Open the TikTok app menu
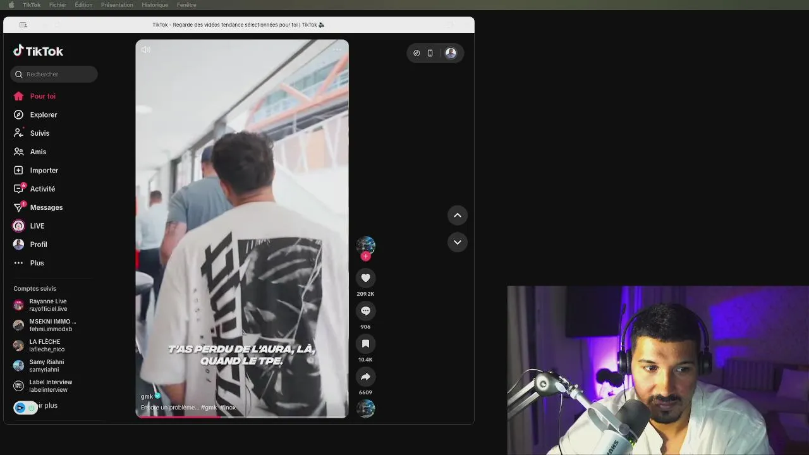The height and width of the screenshot is (455, 809). (32, 4)
